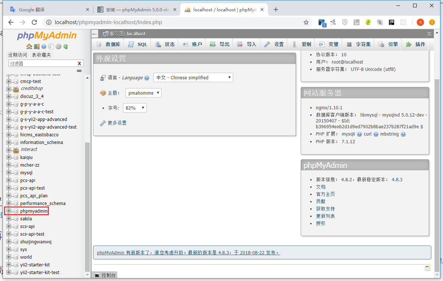443x281 pixels.
Task: Open the theme dropdown showing pmahomme
Action: point(143,93)
